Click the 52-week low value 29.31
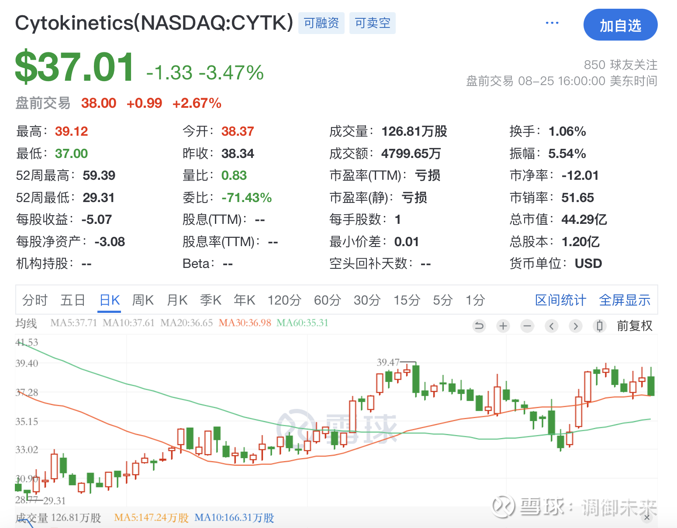The image size is (677, 528). (99, 198)
